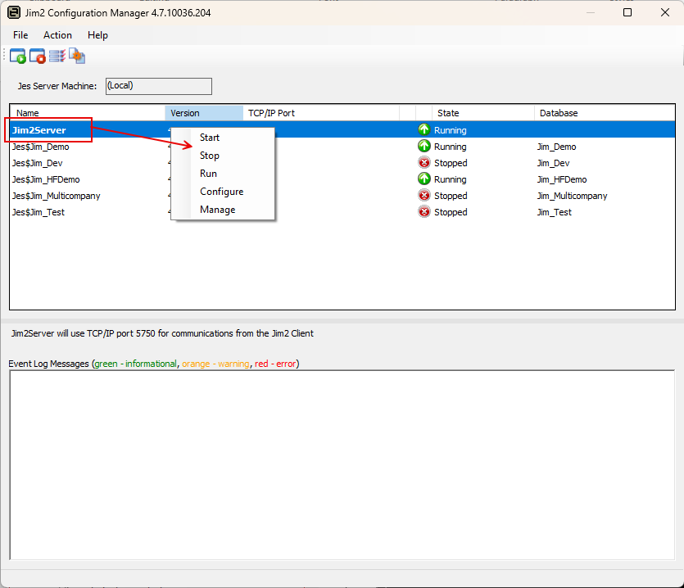Click the Start service toolbar icon

point(18,56)
